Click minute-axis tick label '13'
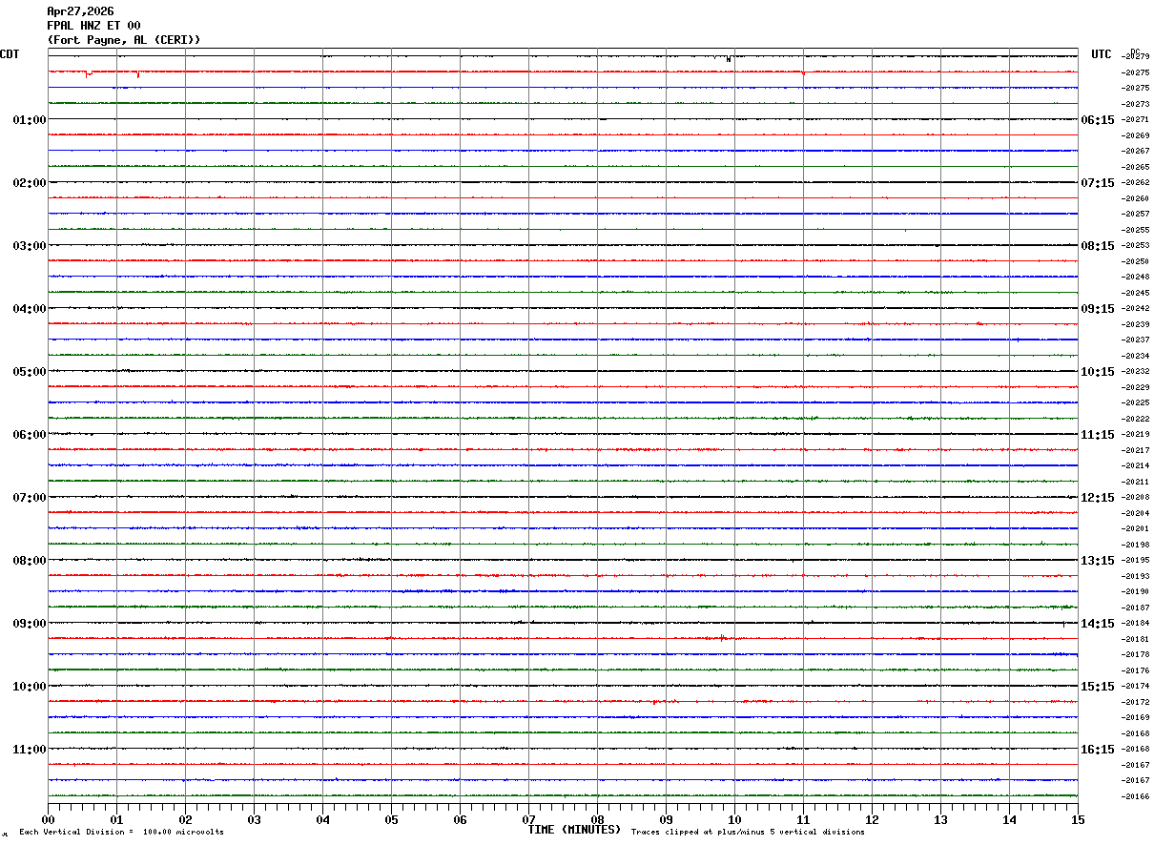This screenshot has height=845, width=1154. (940, 819)
